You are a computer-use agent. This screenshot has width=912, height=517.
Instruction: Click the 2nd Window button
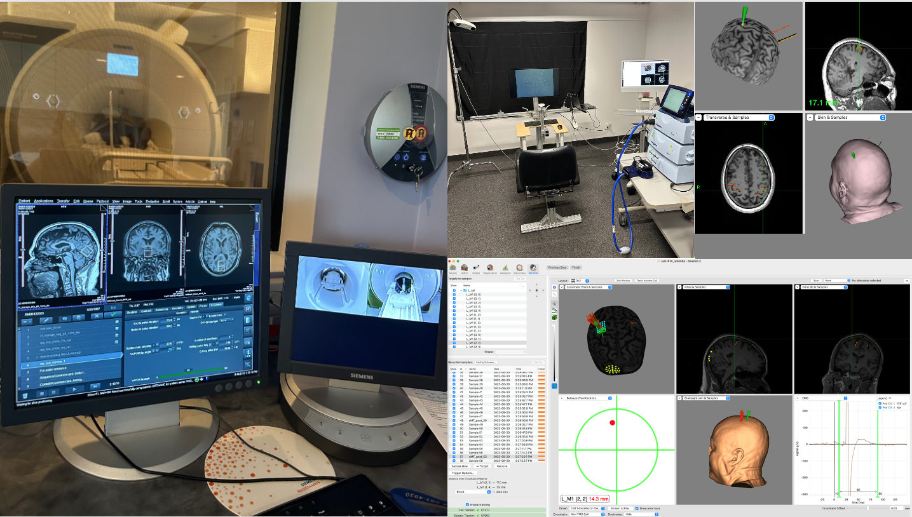pos(623,281)
